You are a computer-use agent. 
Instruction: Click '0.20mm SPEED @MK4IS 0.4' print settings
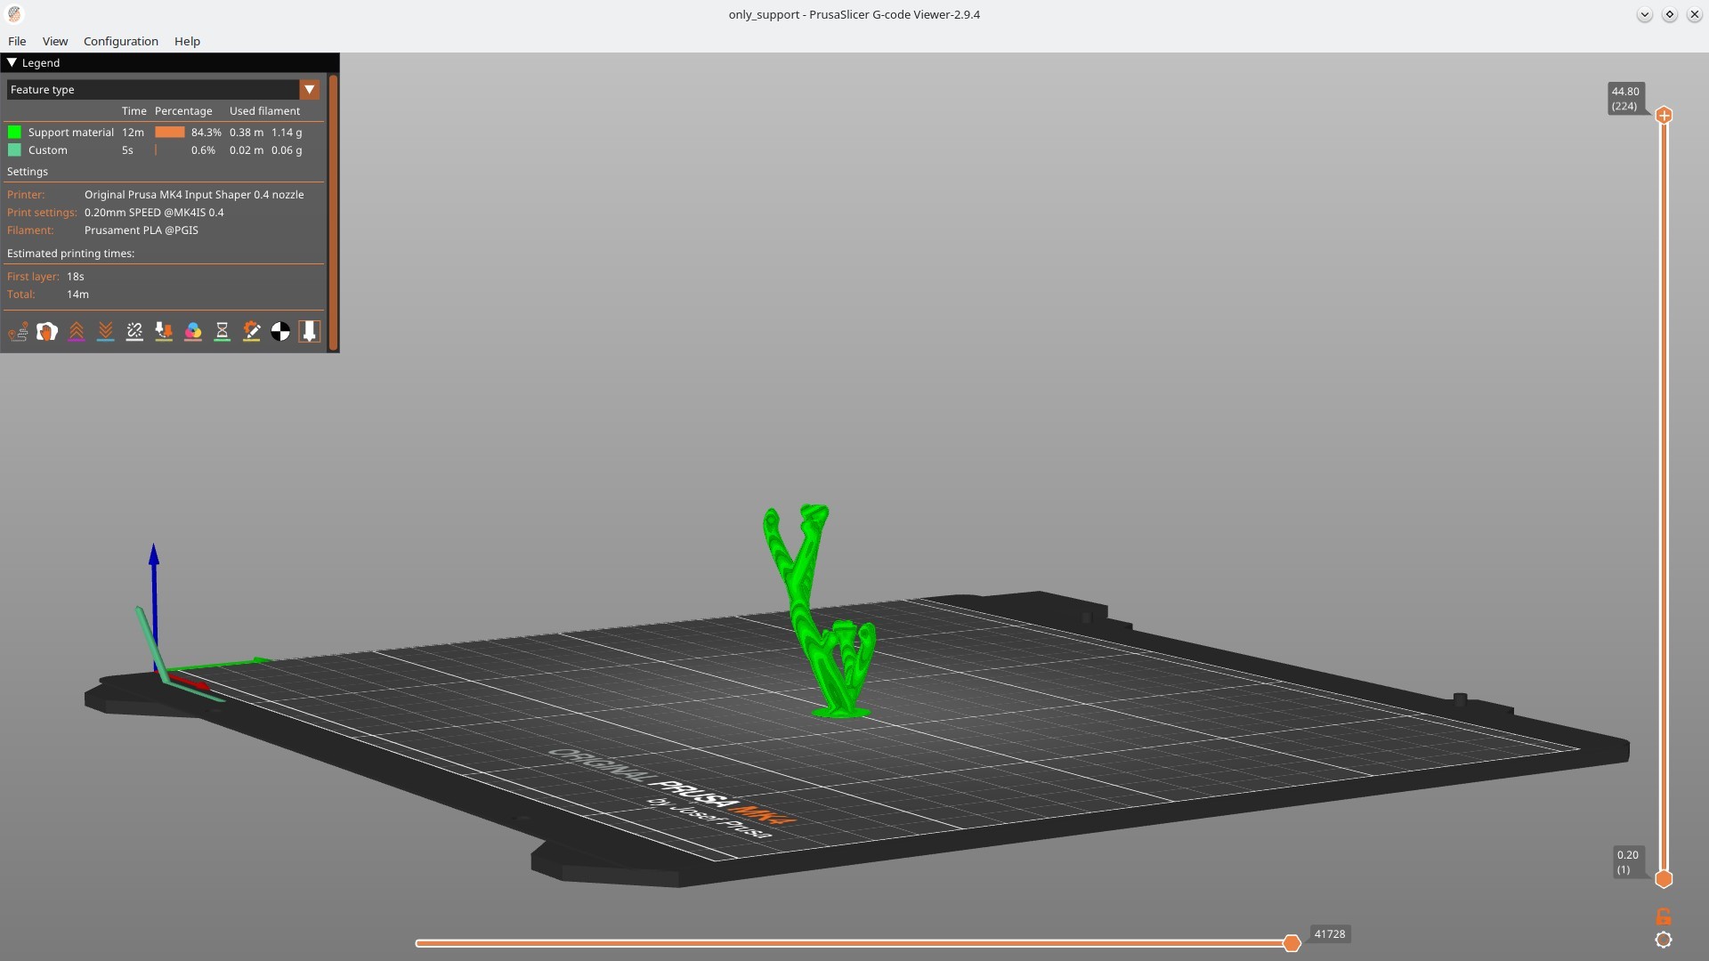(x=154, y=213)
